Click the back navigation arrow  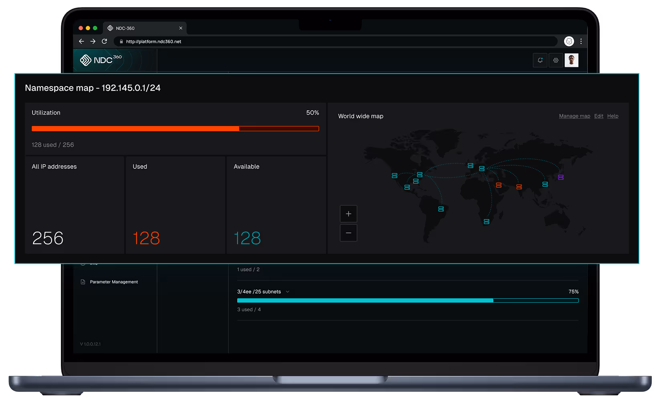81,41
